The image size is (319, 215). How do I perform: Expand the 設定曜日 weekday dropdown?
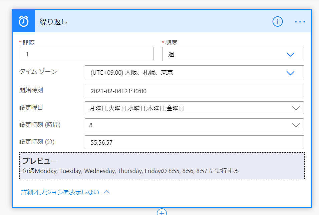(x=194, y=108)
